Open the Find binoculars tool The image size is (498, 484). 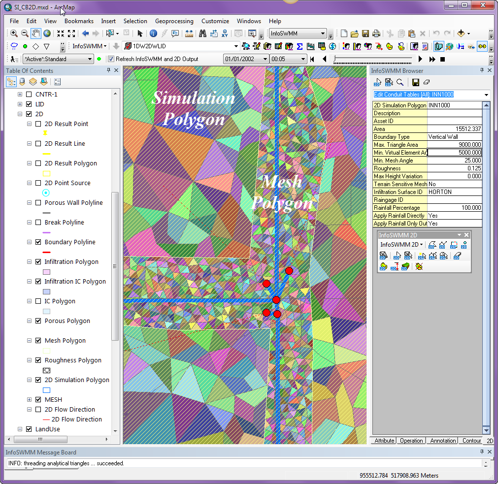point(202,33)
